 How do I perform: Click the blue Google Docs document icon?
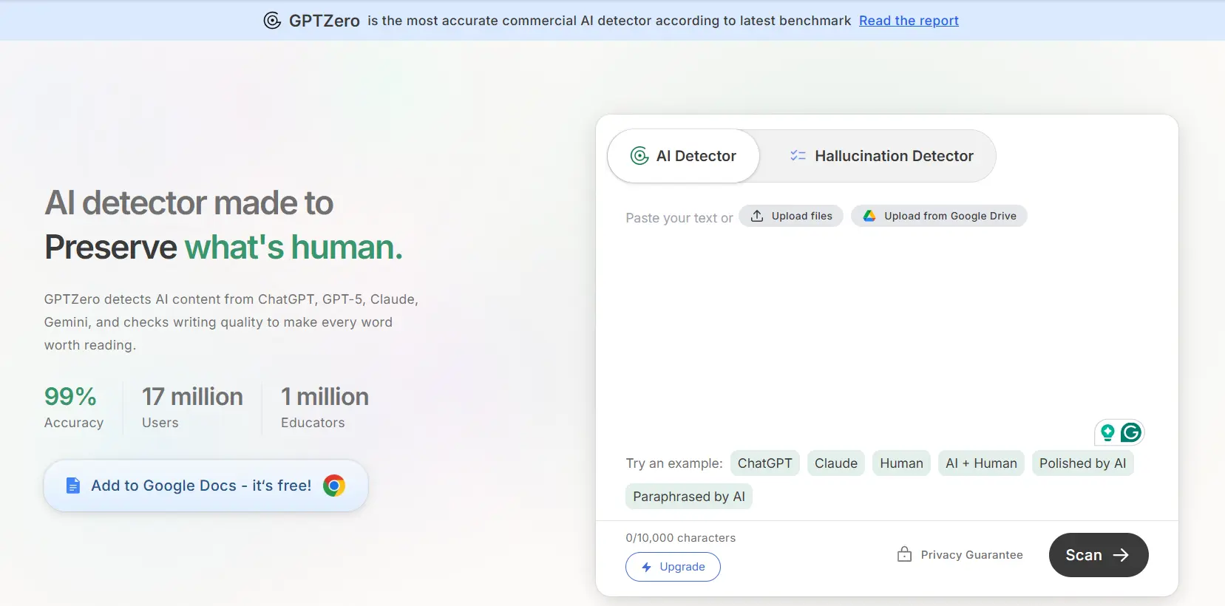tap(72, 486)
